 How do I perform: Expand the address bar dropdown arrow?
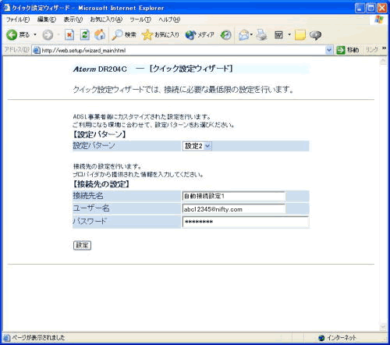click(x=329, y=50)
